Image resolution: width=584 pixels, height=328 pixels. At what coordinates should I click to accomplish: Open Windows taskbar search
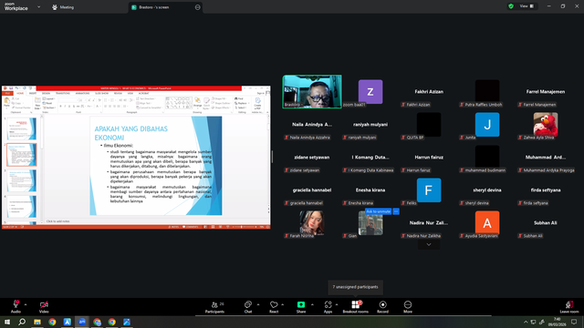pos(22,322)
